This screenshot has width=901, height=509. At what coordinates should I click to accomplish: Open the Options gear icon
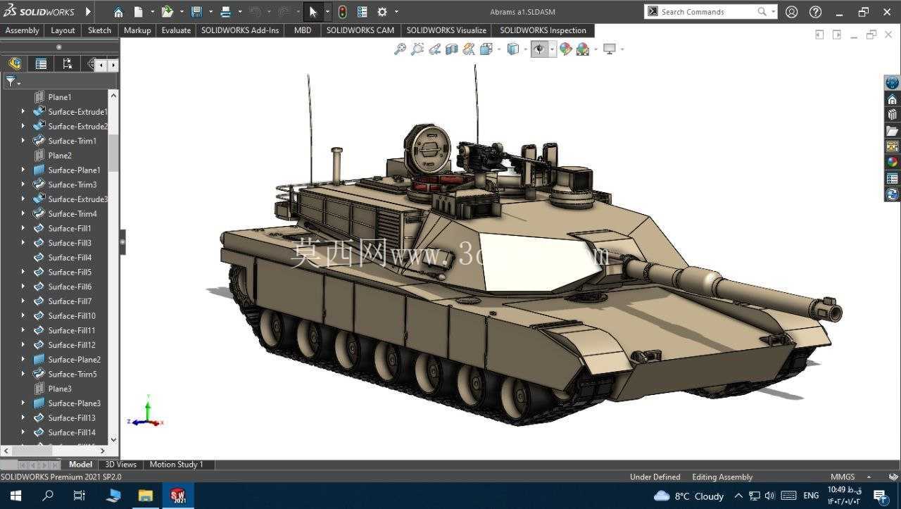point(382,12)
